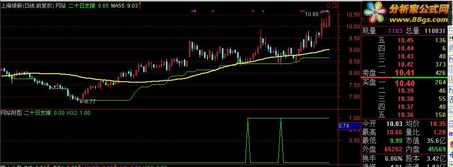The width and height of the screenshot is (453, 167).
Task: Click the 6.77 low price label on chart
Action: click(90, 101)
